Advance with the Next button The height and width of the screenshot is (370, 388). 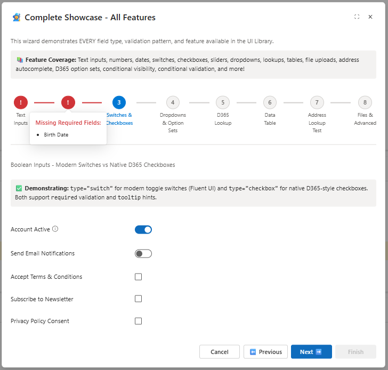pos(311,352)
